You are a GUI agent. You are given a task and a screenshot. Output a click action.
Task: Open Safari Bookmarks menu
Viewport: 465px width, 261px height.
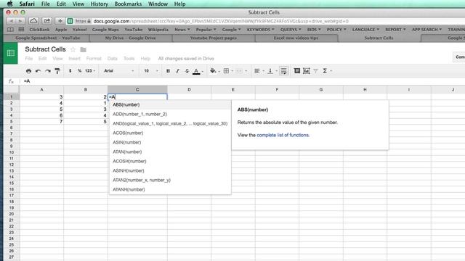coord(128,4)
